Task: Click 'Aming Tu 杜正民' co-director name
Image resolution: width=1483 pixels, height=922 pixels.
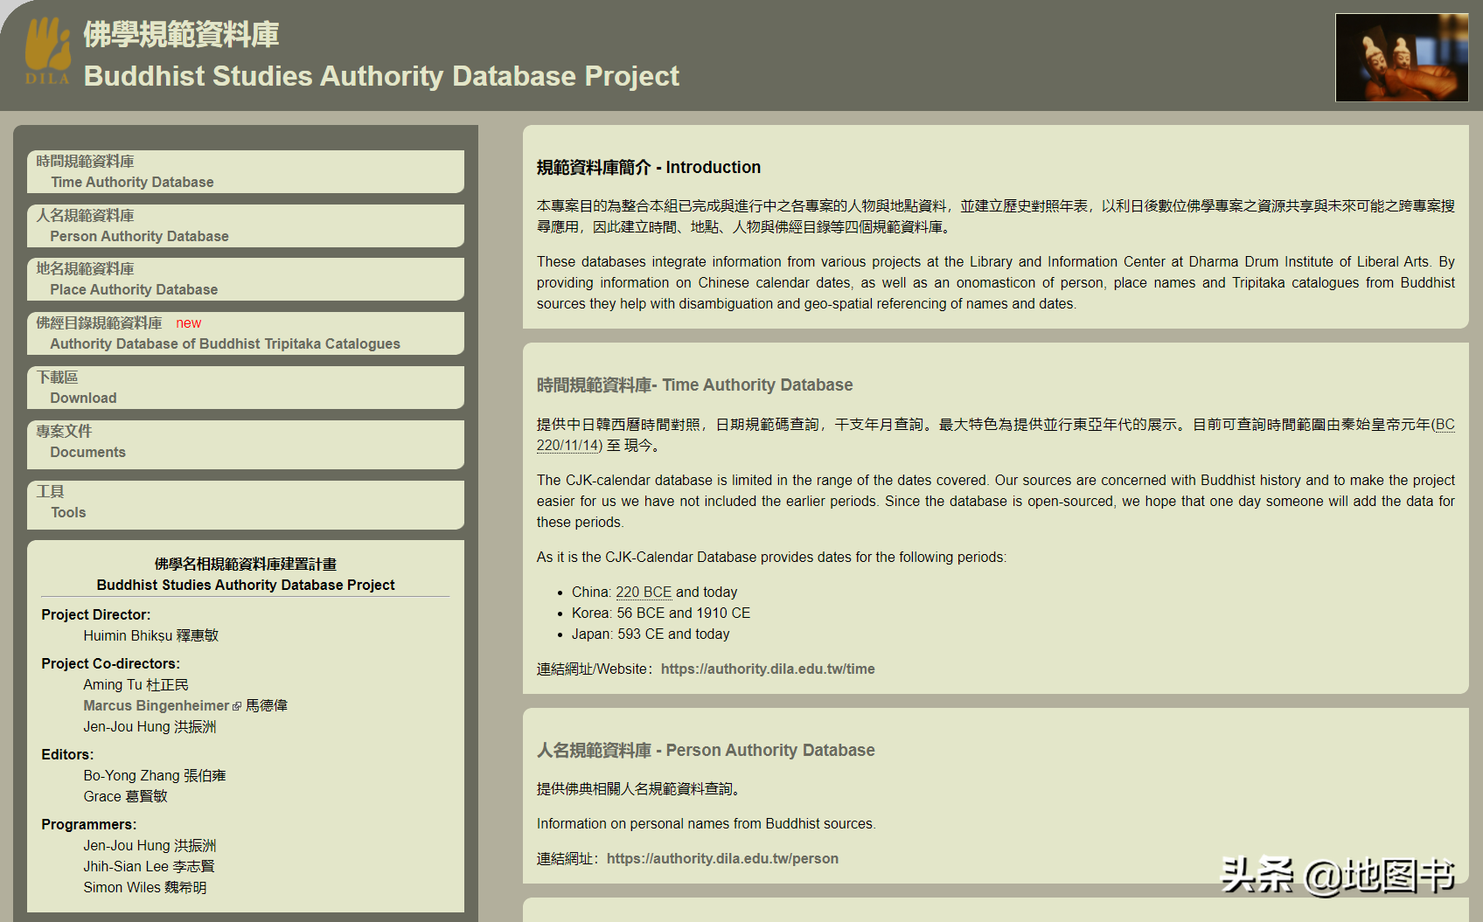Action: [x=136, y=684]
